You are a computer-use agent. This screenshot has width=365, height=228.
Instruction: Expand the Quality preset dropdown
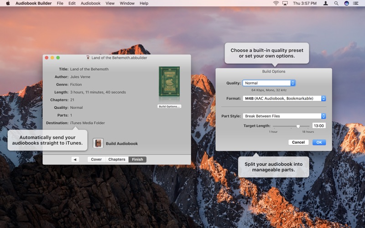click(269, 83)
